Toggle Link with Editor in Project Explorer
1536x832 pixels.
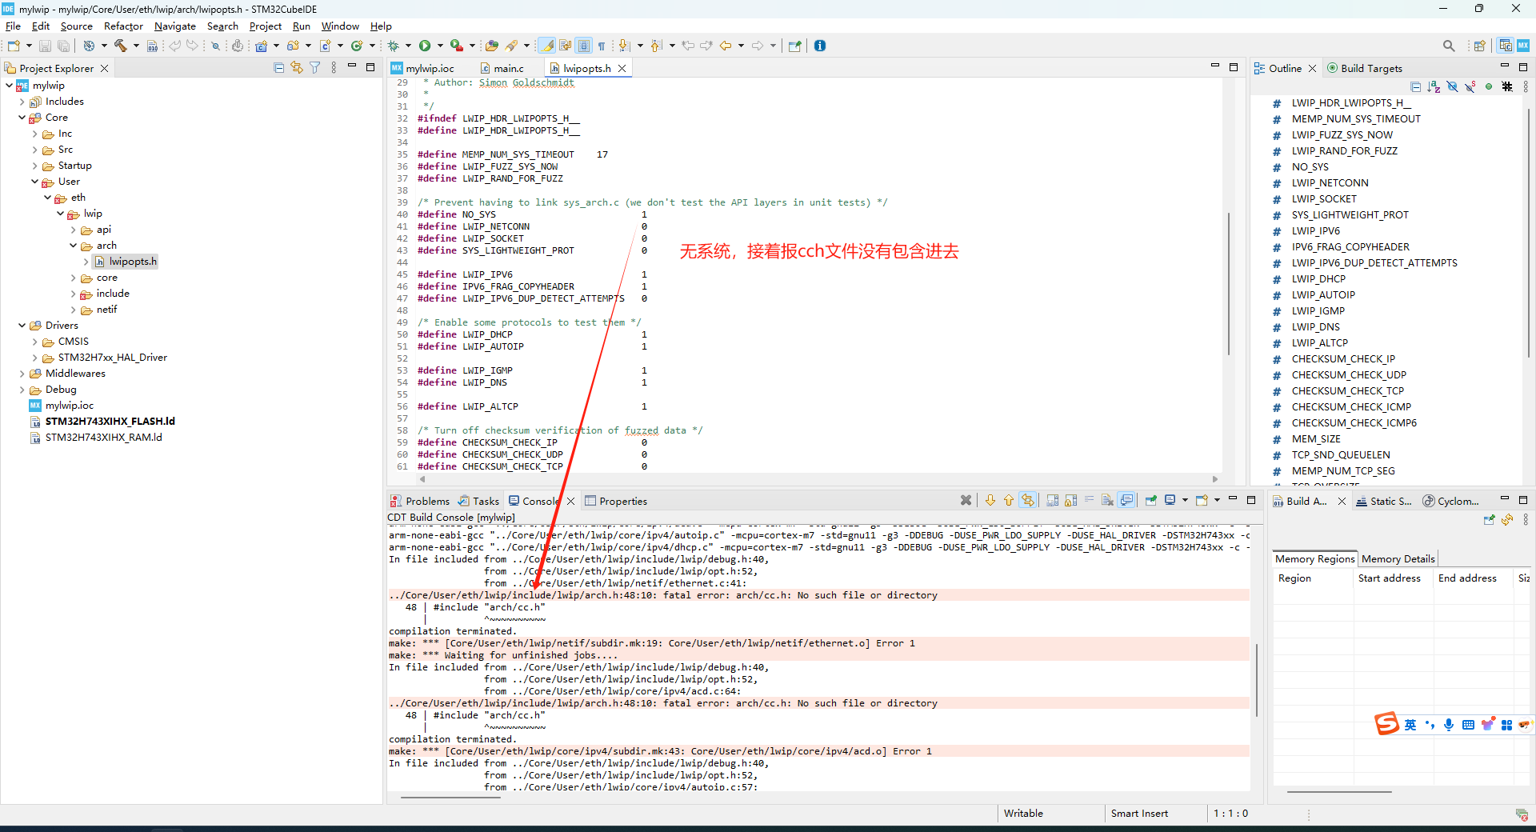pos(297,68)
